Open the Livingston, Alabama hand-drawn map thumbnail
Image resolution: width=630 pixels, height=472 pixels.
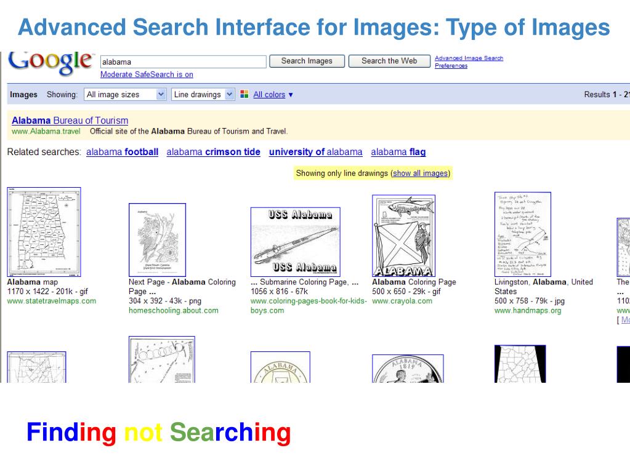click(523, 234)
